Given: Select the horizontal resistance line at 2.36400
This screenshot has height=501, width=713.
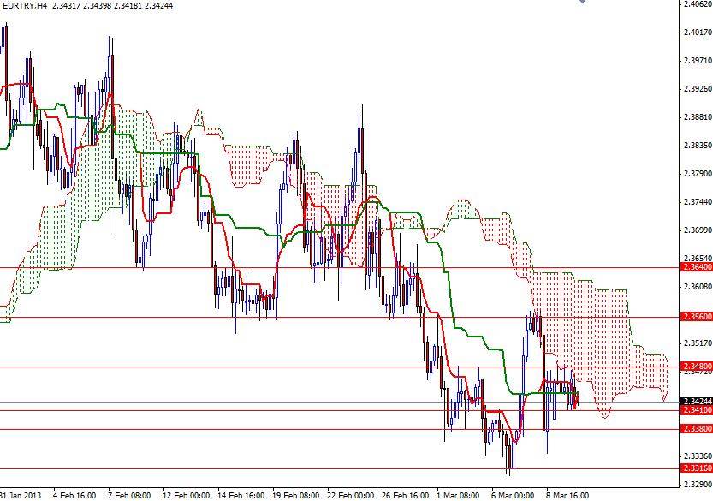Looking at the screenshot, I should (x=342, y=267).
